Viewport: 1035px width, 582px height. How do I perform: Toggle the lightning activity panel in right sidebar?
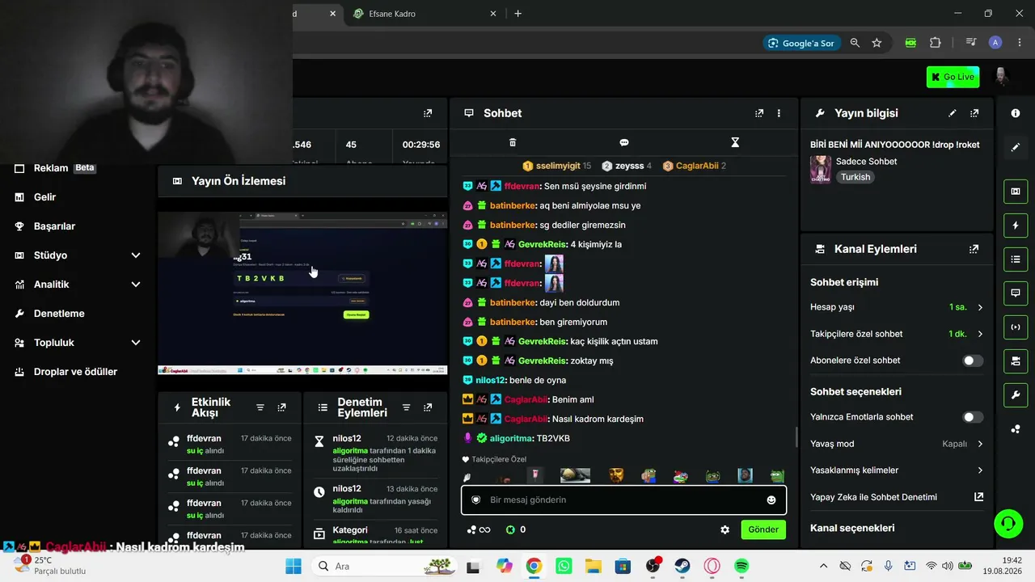pyautogui.click(x=1016, y=226)
